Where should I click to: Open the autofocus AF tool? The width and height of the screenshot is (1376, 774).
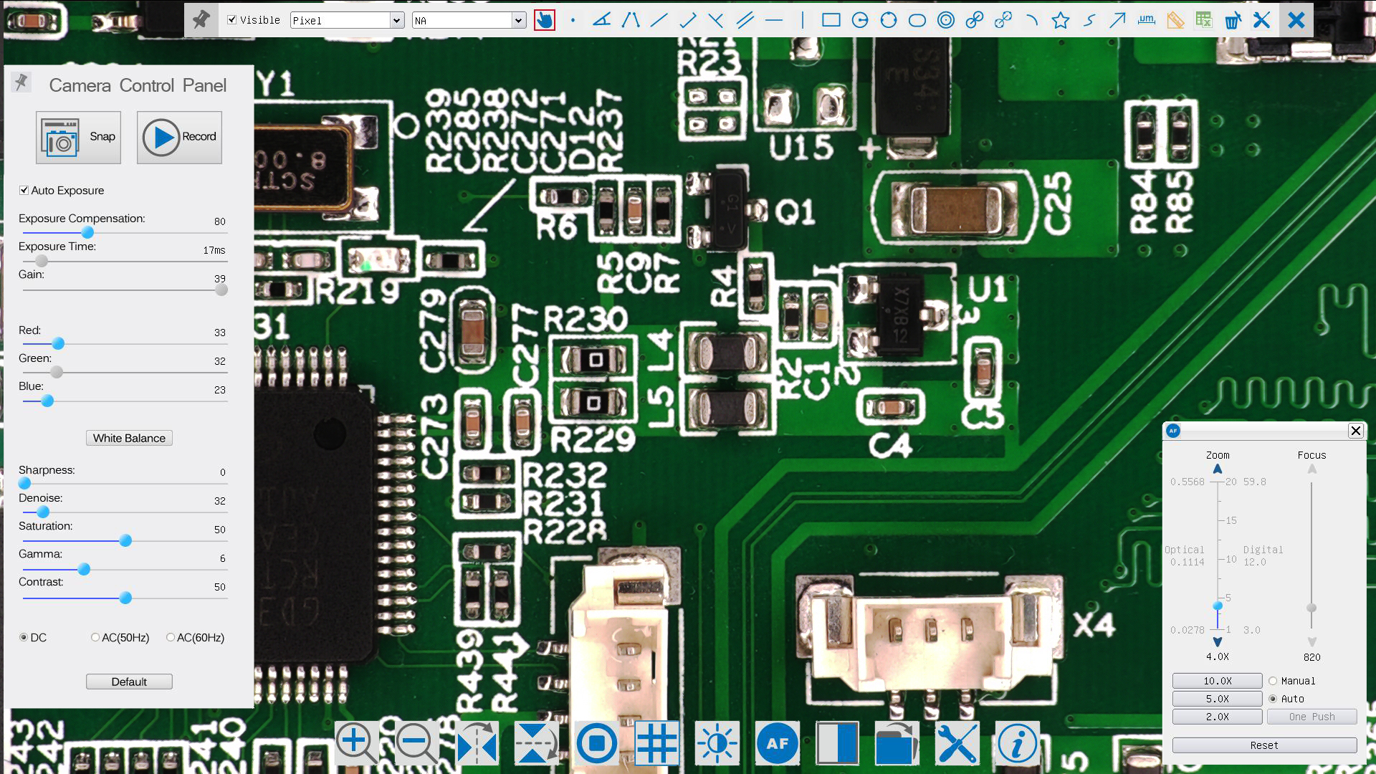[777, 744]
